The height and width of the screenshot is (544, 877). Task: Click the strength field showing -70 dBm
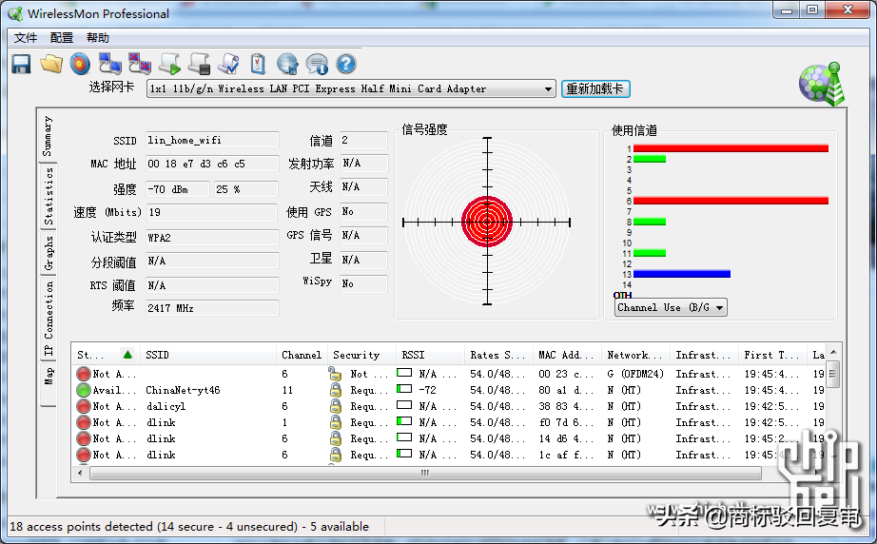178,189
